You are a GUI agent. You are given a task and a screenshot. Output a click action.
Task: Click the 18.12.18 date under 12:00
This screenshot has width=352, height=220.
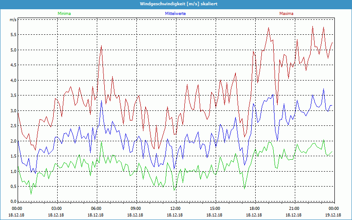[175, 215]
